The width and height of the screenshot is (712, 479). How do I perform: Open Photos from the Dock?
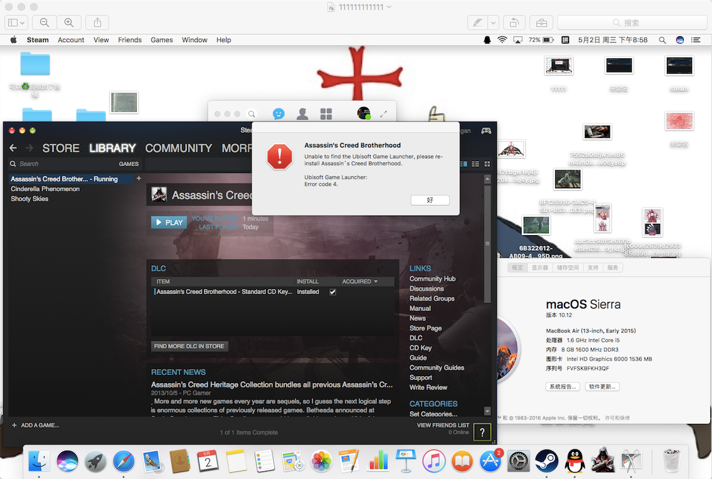point(321,461)
